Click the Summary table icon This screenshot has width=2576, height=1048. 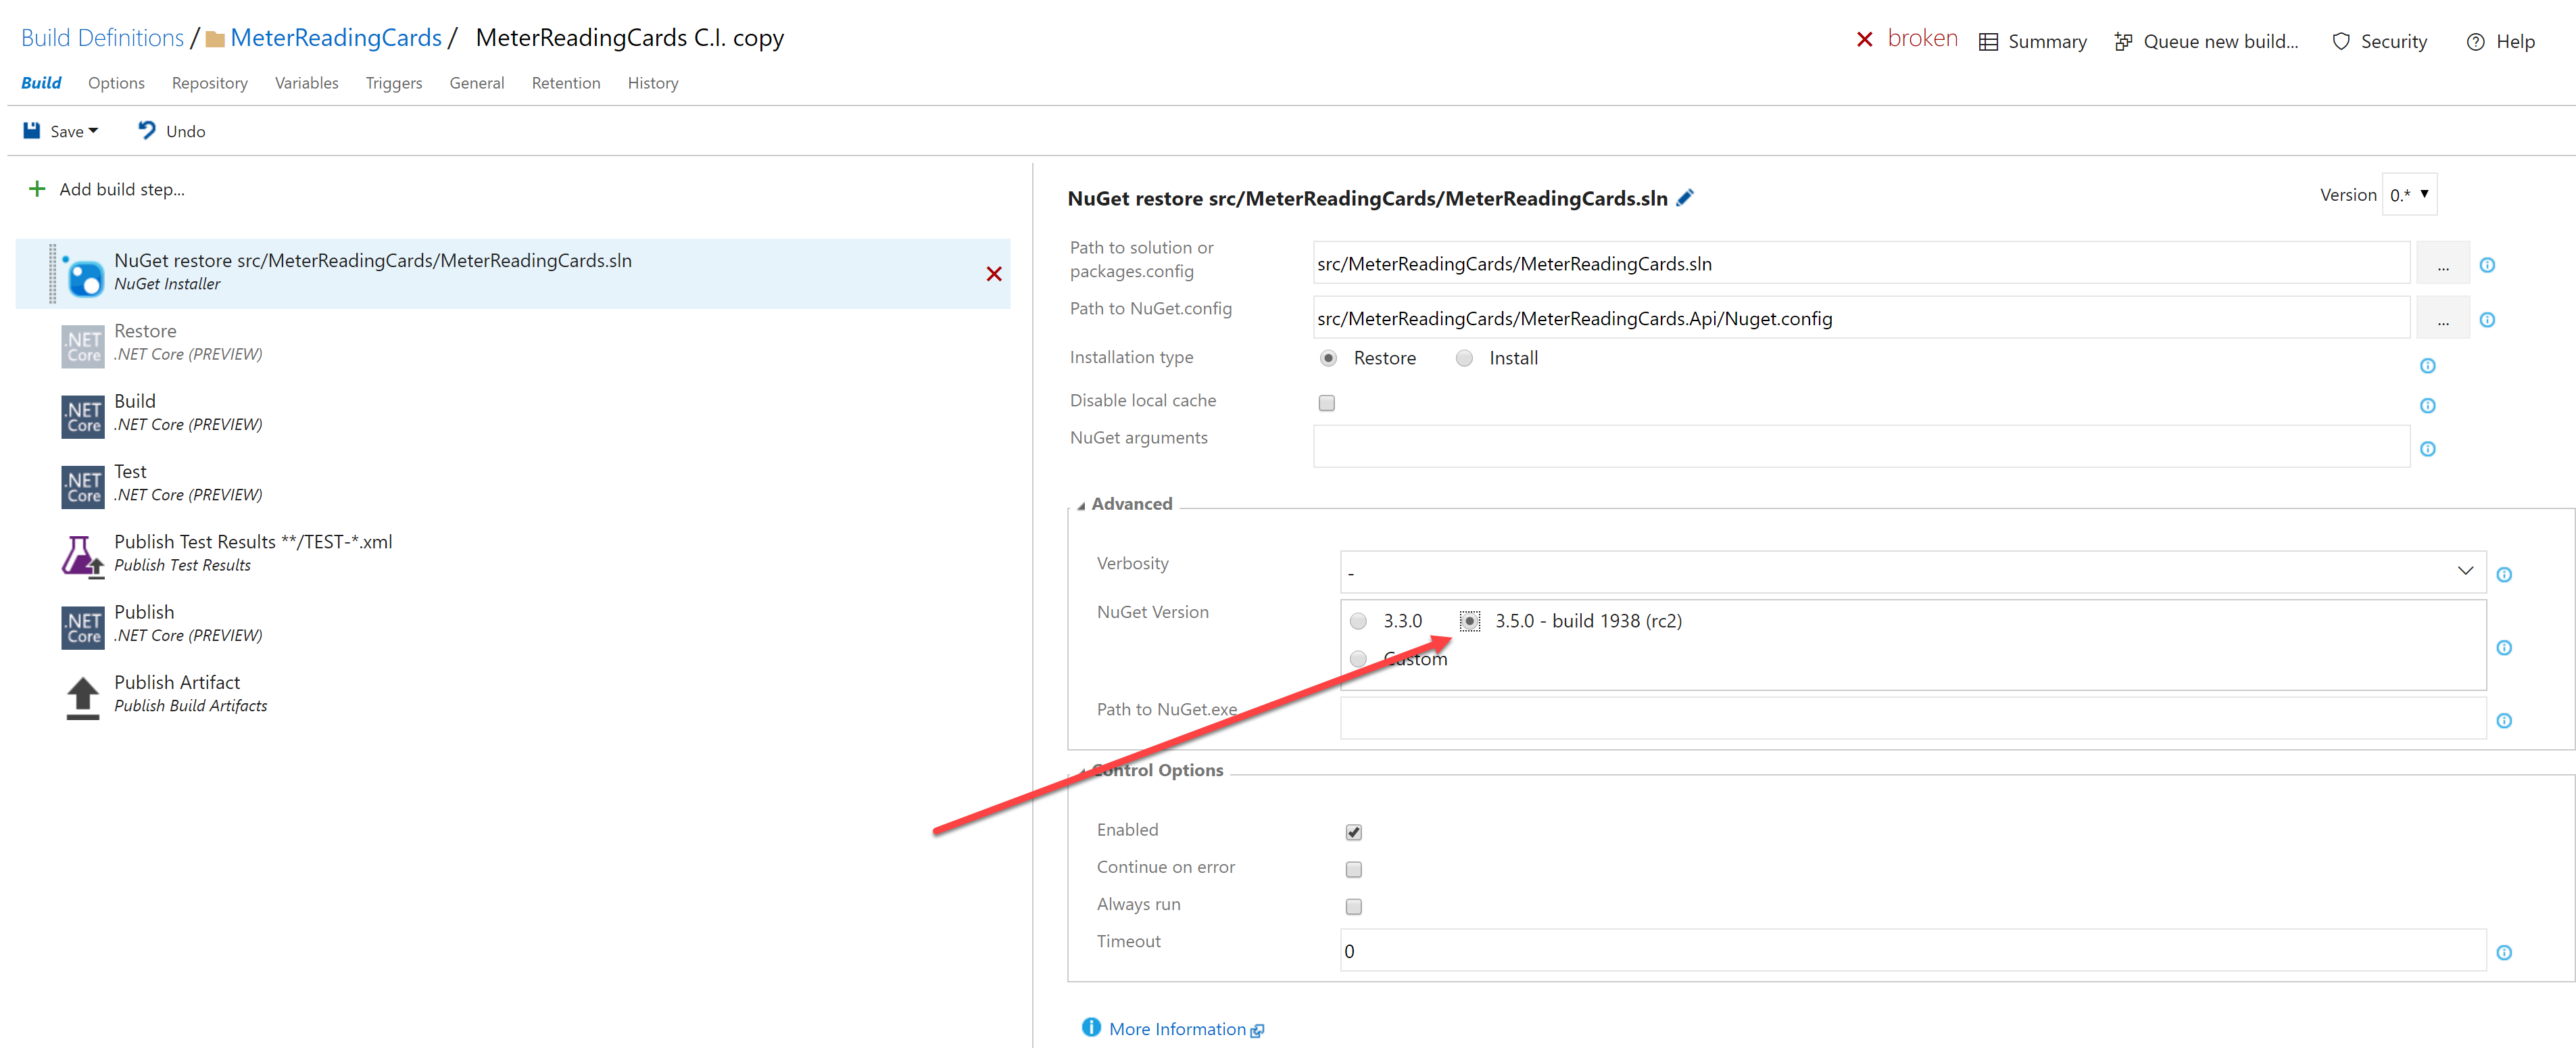coord(1988,41)
